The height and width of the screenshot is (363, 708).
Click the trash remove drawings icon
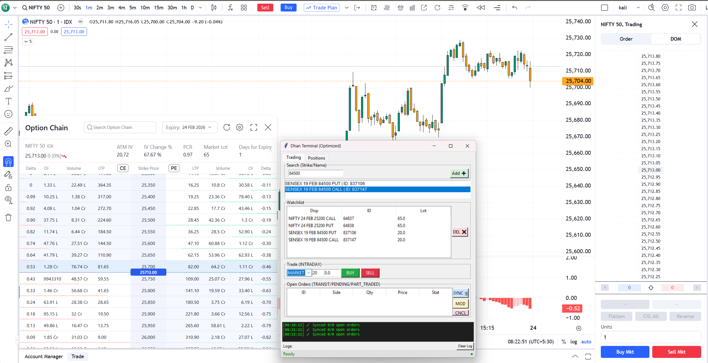(9, 218)
